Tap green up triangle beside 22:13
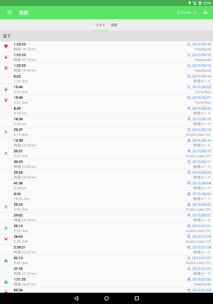Viewport: 213px width, 304px height. (6, 260)
